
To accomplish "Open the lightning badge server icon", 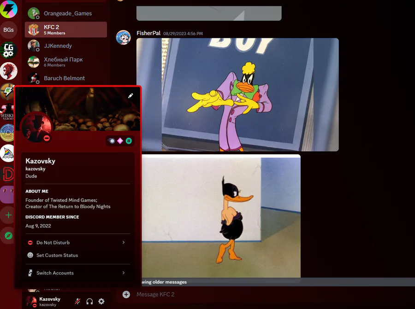I will tap(7, 91).
